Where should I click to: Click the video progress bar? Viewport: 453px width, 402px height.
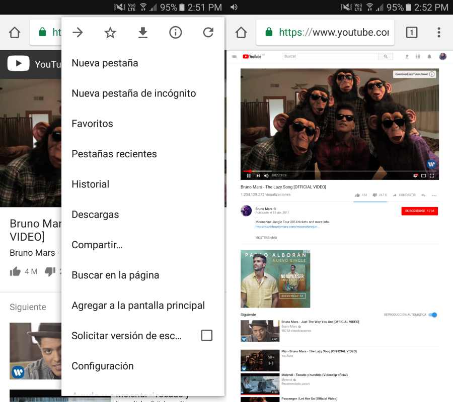tap(339, 171)
